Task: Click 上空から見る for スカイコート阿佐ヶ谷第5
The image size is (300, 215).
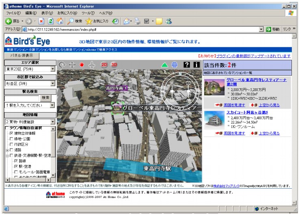Action: click(269, 133)
